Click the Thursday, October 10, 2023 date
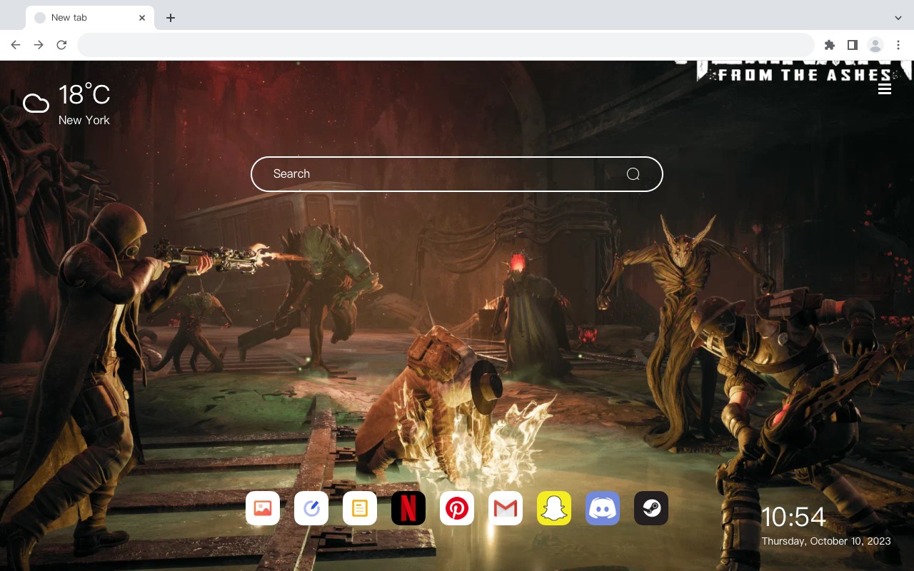 [826, 541]
